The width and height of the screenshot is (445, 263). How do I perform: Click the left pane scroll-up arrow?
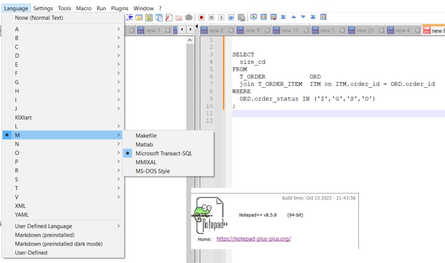click(x=190, y=40)
